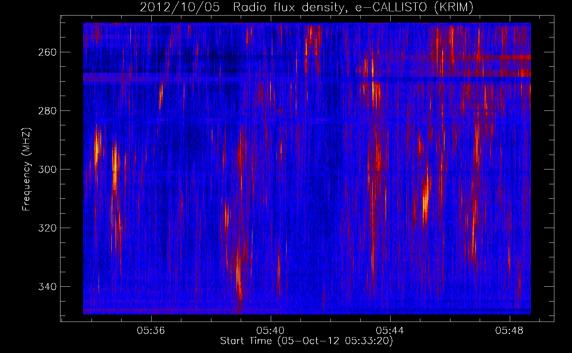Click the 05:36 time tick label
The width and height of the screenshot is (572, 353).
click(x=151, y=331)
